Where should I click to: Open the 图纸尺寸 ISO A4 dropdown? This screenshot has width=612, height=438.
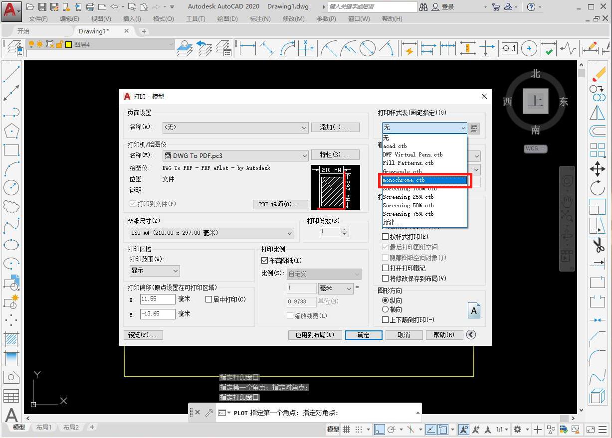pos(290,233)
